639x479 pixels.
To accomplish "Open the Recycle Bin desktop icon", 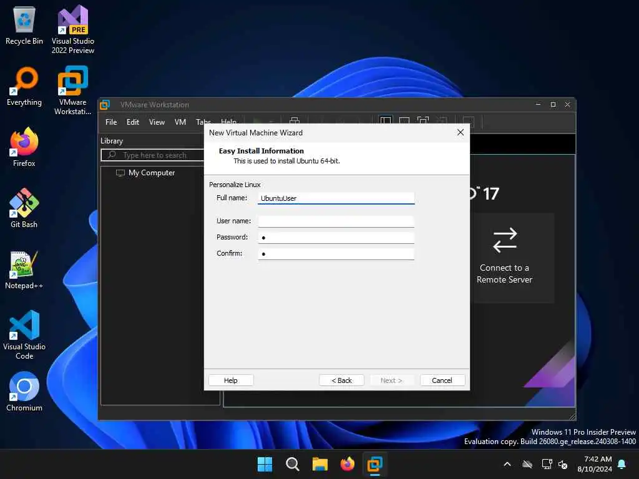I will [x=24, y=26].
